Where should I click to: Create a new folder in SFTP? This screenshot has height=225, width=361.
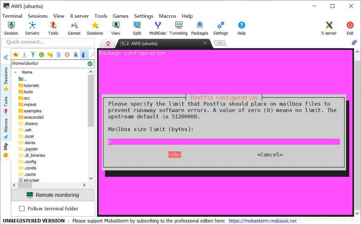[50, 55]
